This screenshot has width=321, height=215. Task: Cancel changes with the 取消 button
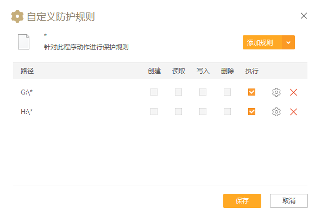coord(288,201)
